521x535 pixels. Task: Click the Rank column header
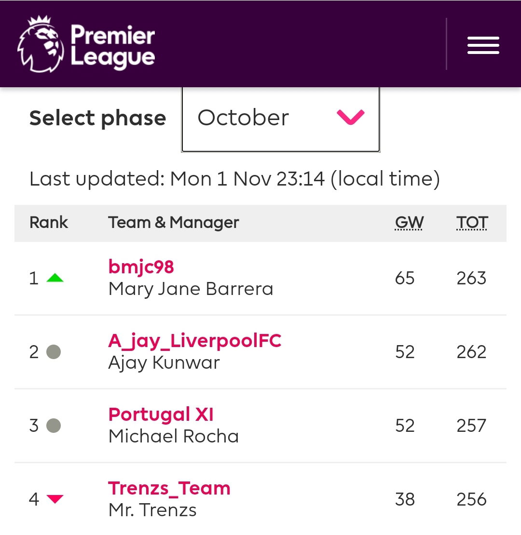pos(49,223)
